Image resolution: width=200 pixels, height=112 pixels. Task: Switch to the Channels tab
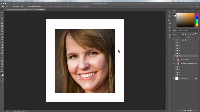[x=181, y=31]
